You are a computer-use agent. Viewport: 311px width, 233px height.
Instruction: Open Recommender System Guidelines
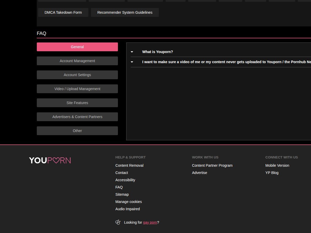(x=125, y=12)
